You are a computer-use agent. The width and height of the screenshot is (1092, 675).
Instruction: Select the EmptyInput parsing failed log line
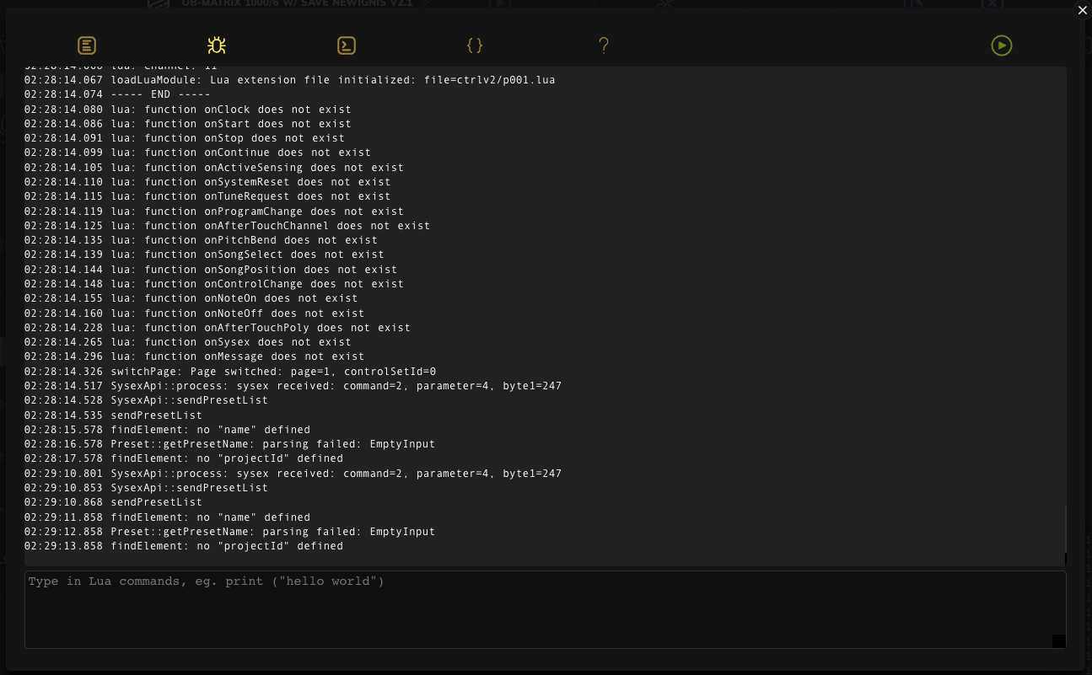(x=229, y=444)
